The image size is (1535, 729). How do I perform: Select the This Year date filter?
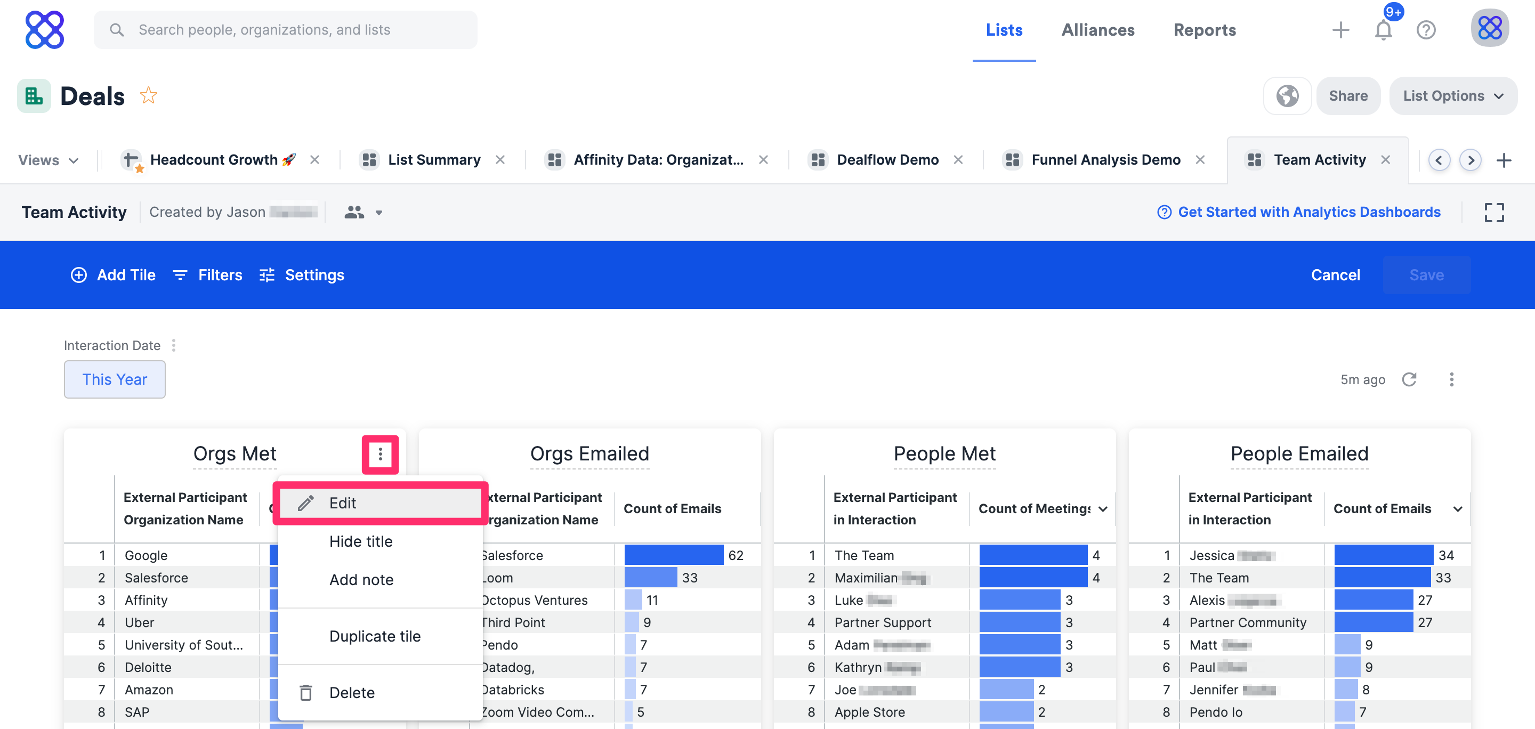[115, 379]
